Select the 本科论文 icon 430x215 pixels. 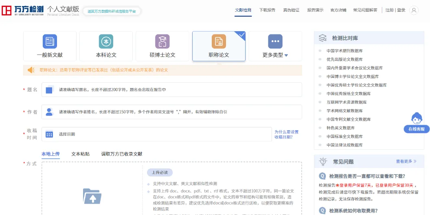click(x=106, y=41)
